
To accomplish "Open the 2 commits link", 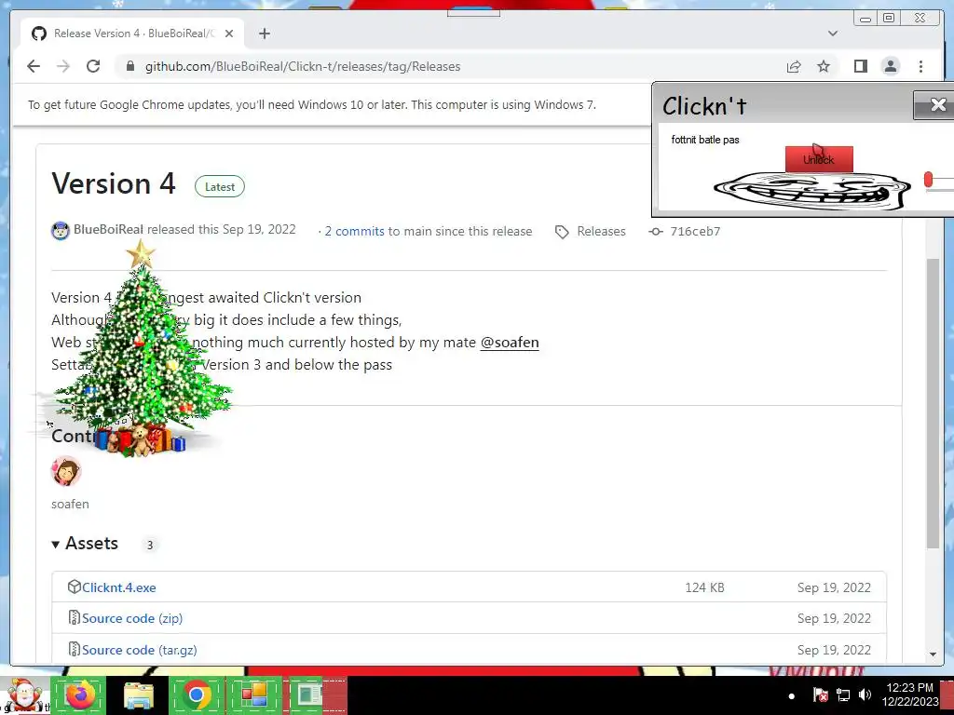I will (x=354, y=231).
